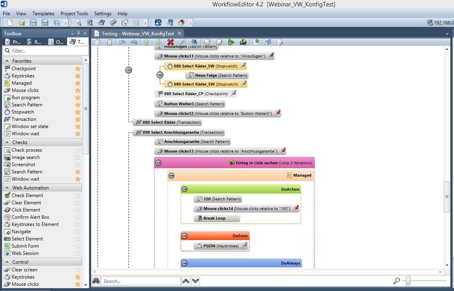Click the Break Loop step
This screenshot has width=454, height=291.
[x=214, y=218]
